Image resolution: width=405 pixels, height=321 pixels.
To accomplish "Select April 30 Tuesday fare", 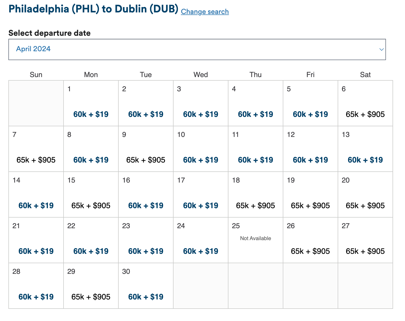I will [146, 297].
